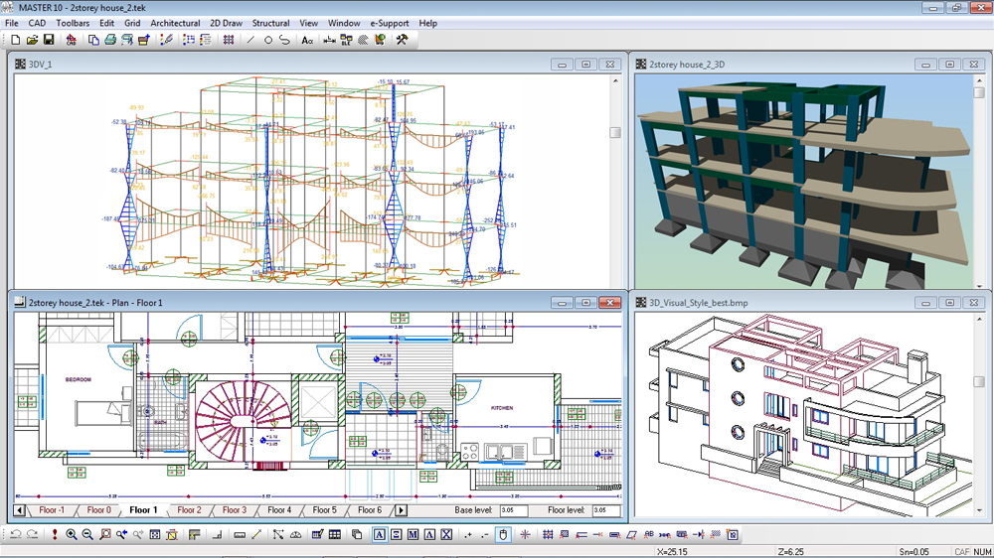Click the Undo arrow in bottom toolbar
The width and height of the screenshot is (994, 558).
[15, 535]
